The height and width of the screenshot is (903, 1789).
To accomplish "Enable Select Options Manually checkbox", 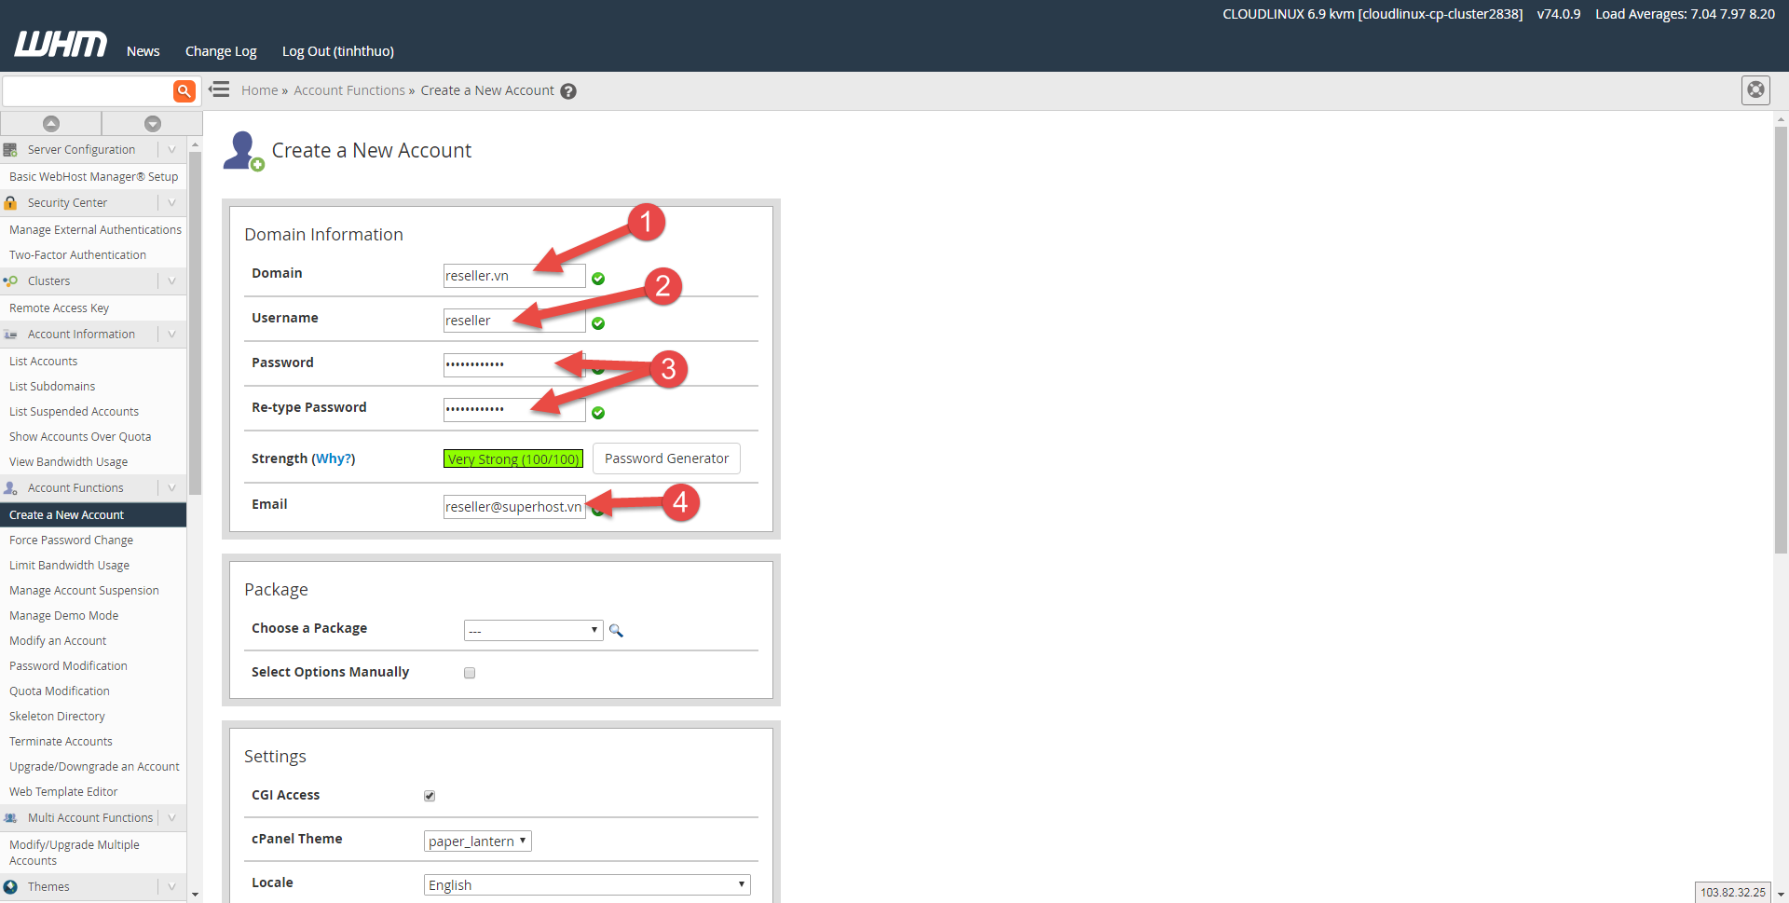I will [470, 673].
